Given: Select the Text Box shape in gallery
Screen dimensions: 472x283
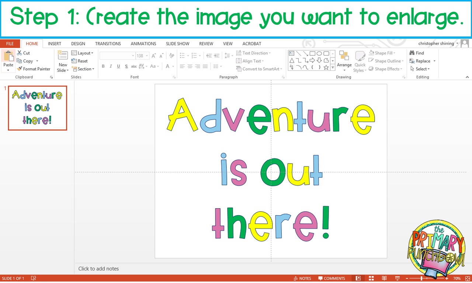Looking at the screenshot, I should point(292,53).
